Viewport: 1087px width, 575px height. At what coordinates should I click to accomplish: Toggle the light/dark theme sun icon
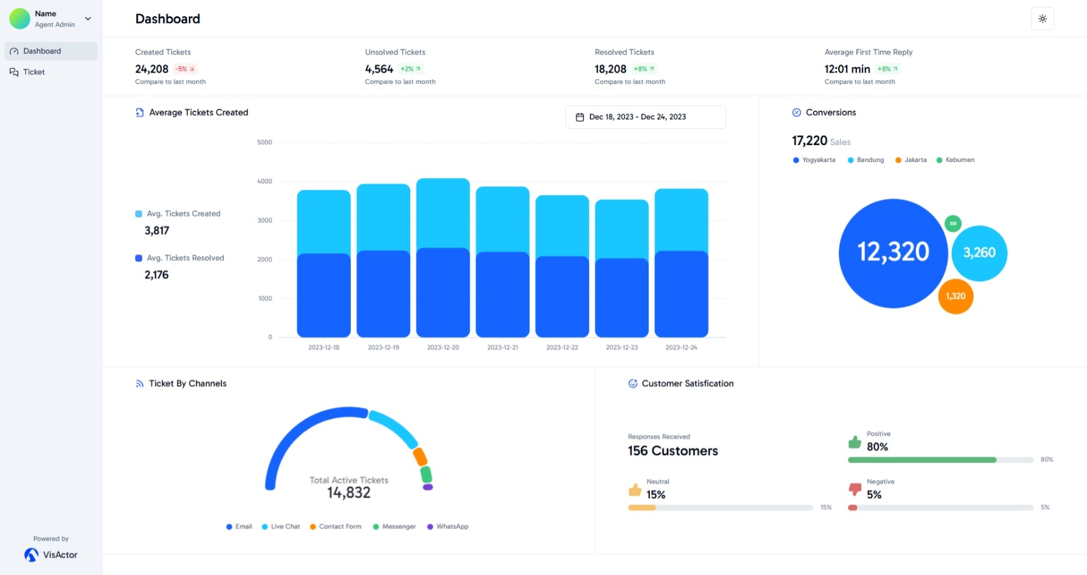click(1042, 19)
